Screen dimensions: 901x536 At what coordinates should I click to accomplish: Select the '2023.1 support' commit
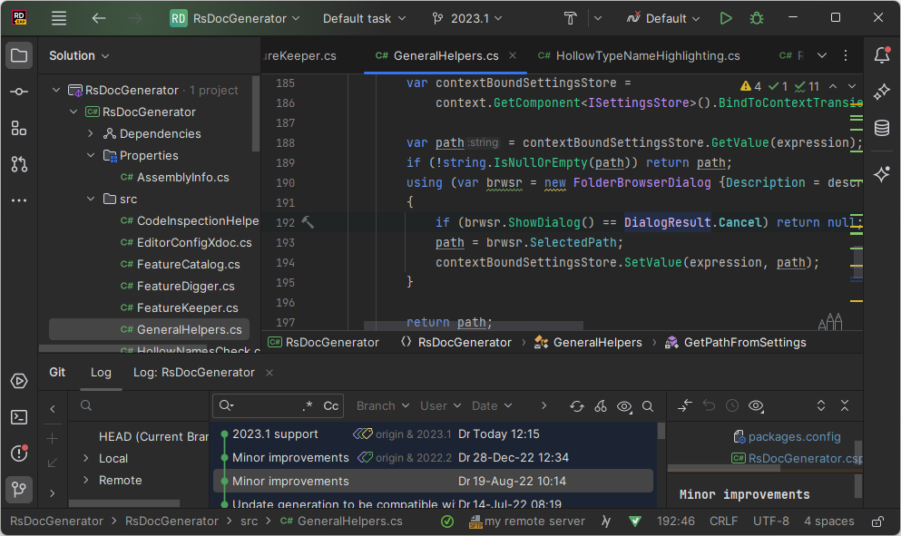(272, 434)
